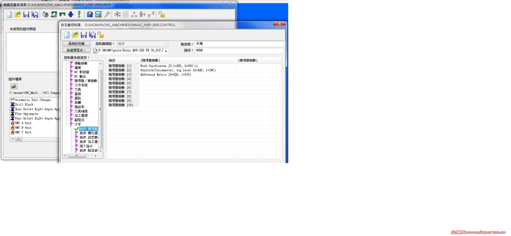Screen dimensions: 511x236
Task: Click the 現有的定義 button
Action: [77, 44]
